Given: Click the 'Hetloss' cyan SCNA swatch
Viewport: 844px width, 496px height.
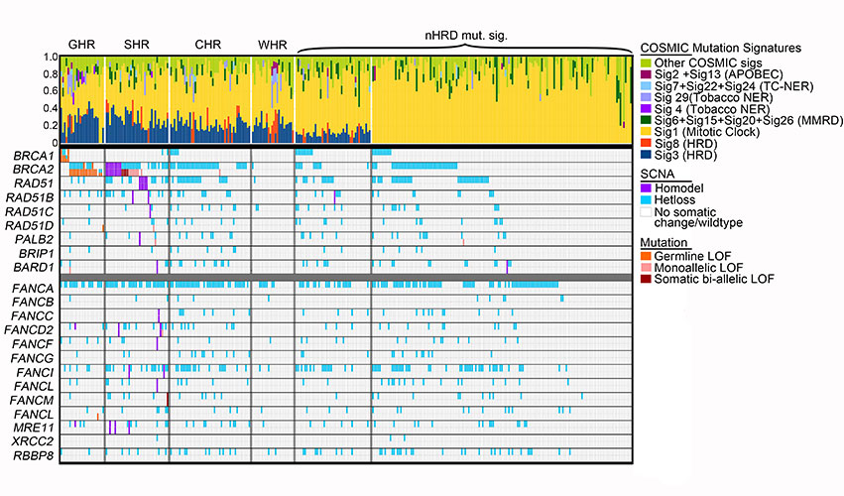Looking at the screenshot, I should tap(646, 199).
